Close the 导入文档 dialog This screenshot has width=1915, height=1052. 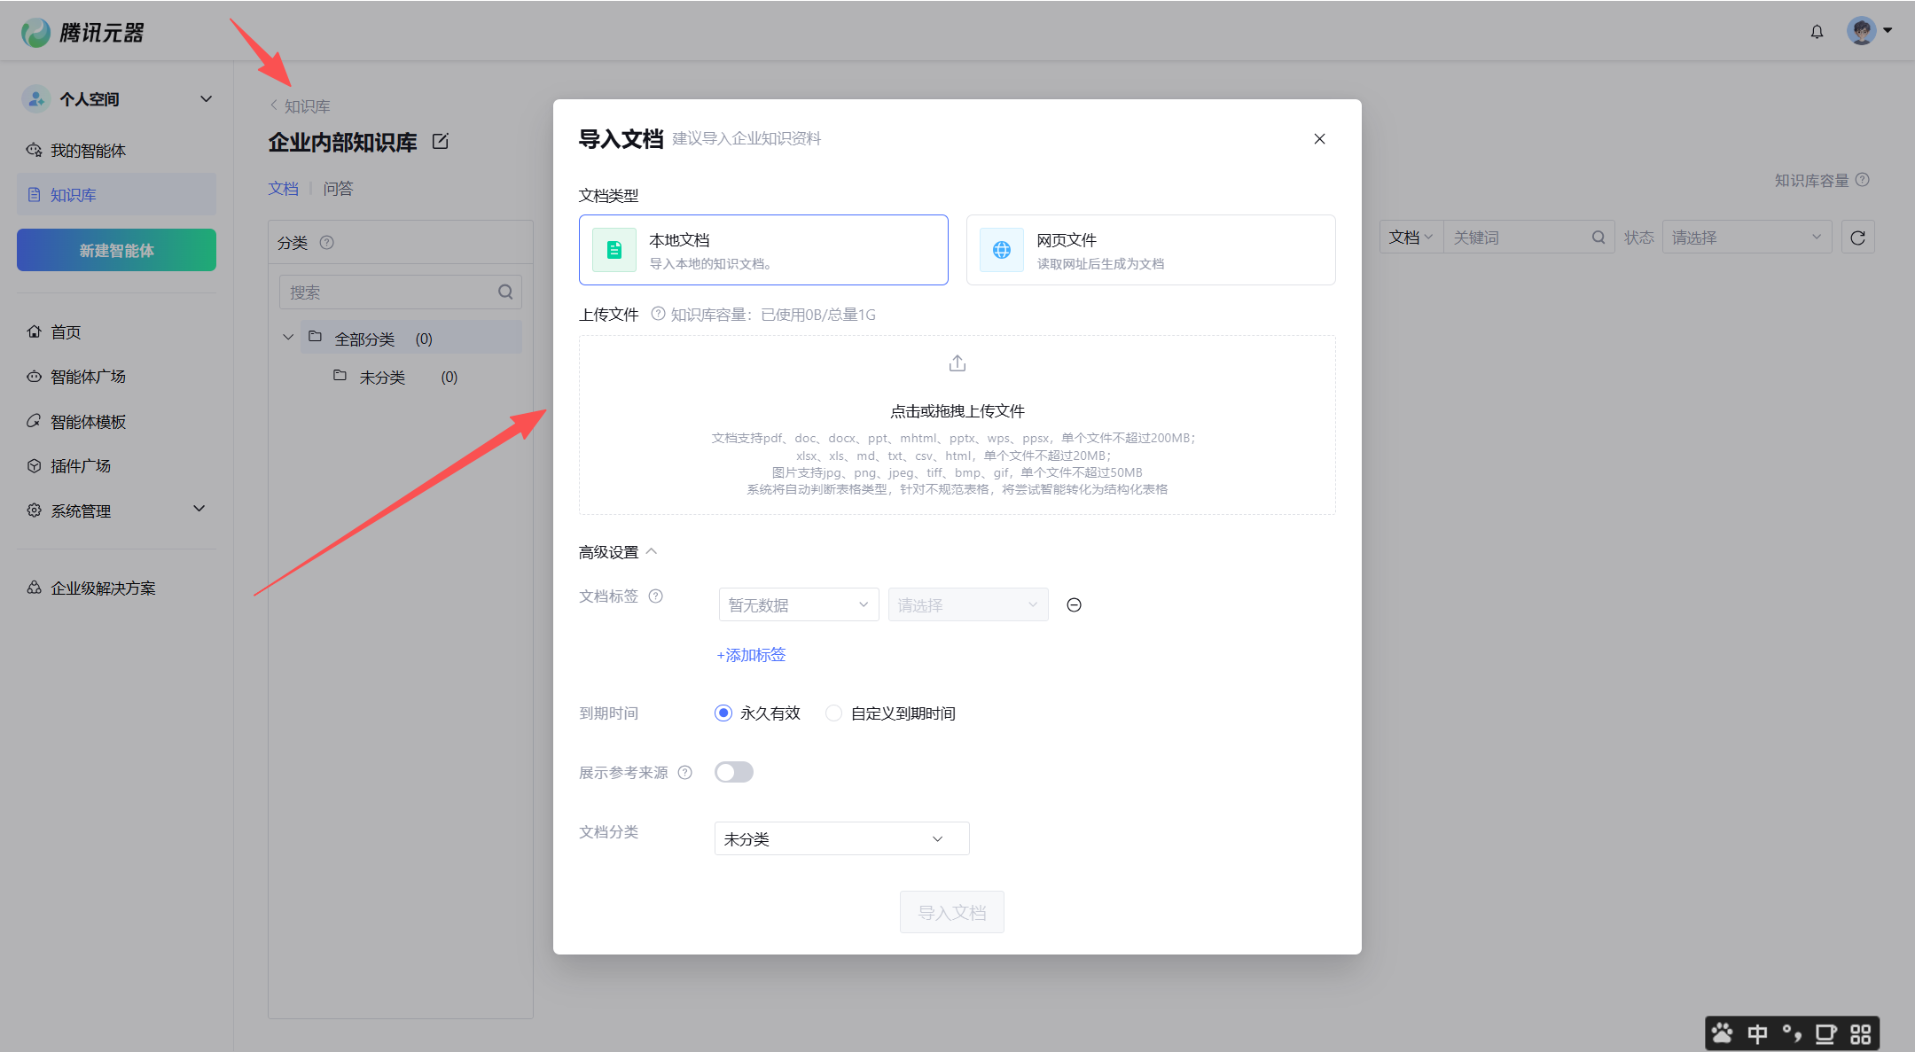click(x=1319, y=139)
